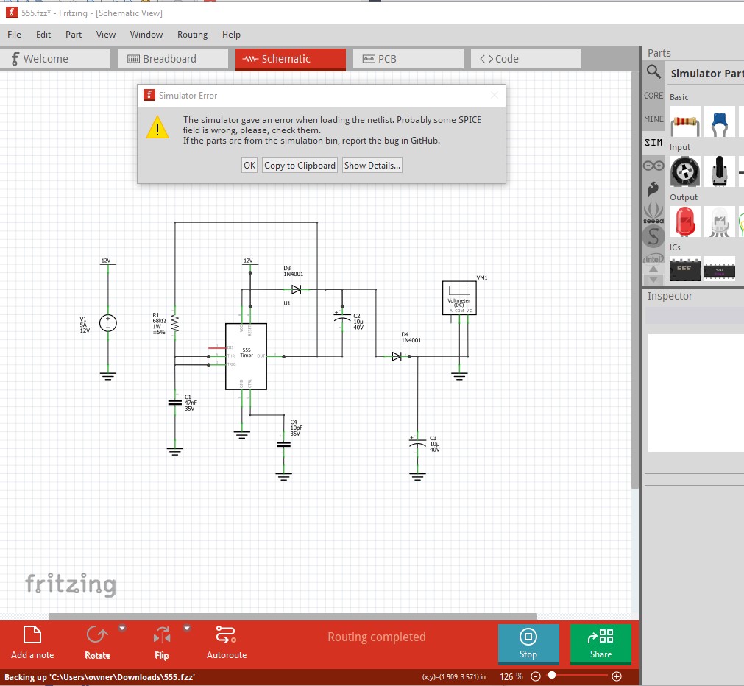Image resolution: width=744 pixels, height=686 pixels.
Task: Open the File menu
Action: (x=14, y=34)
